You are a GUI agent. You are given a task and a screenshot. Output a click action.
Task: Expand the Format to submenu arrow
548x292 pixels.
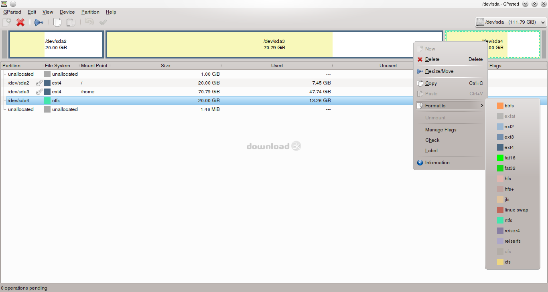click(x=481, y=106)
